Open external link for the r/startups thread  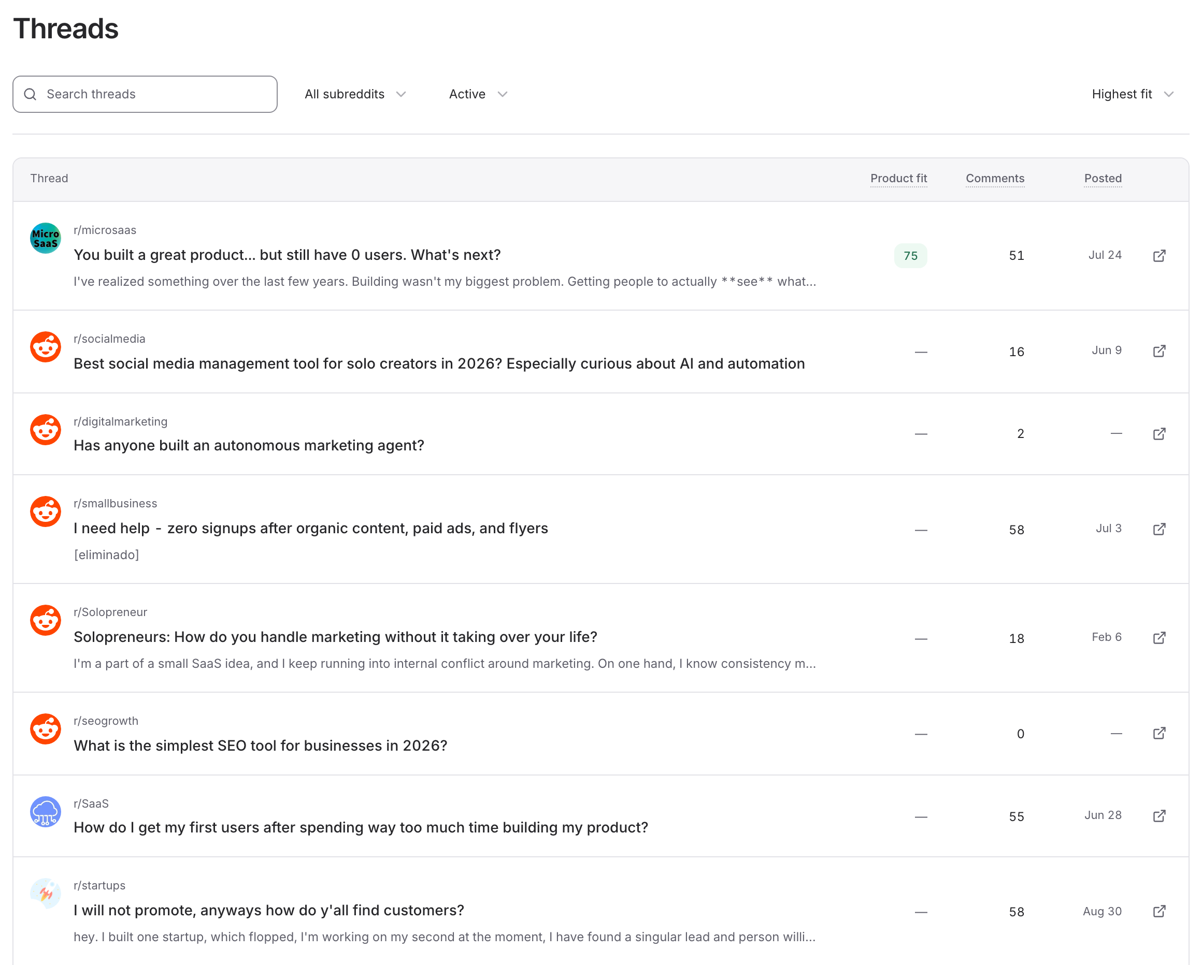point(1159,911)
